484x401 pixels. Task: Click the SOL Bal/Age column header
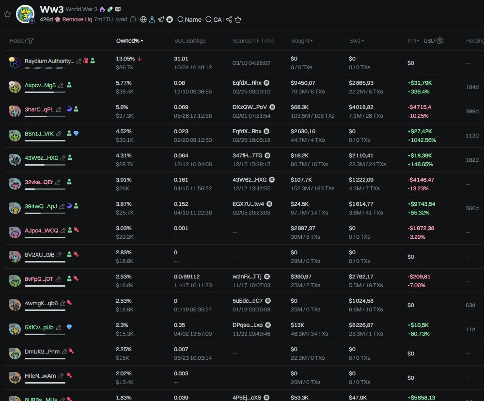coord(190,41)
